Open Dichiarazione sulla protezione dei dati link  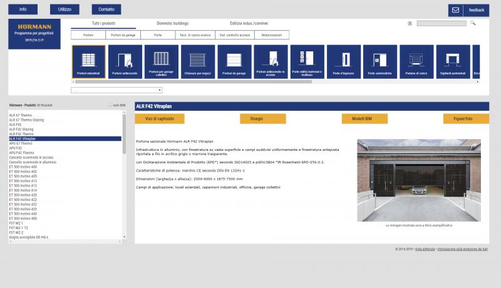462,249
